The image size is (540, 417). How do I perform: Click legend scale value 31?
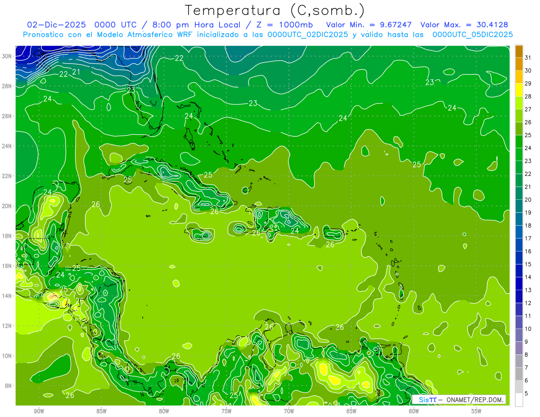(x=528, y=58)
